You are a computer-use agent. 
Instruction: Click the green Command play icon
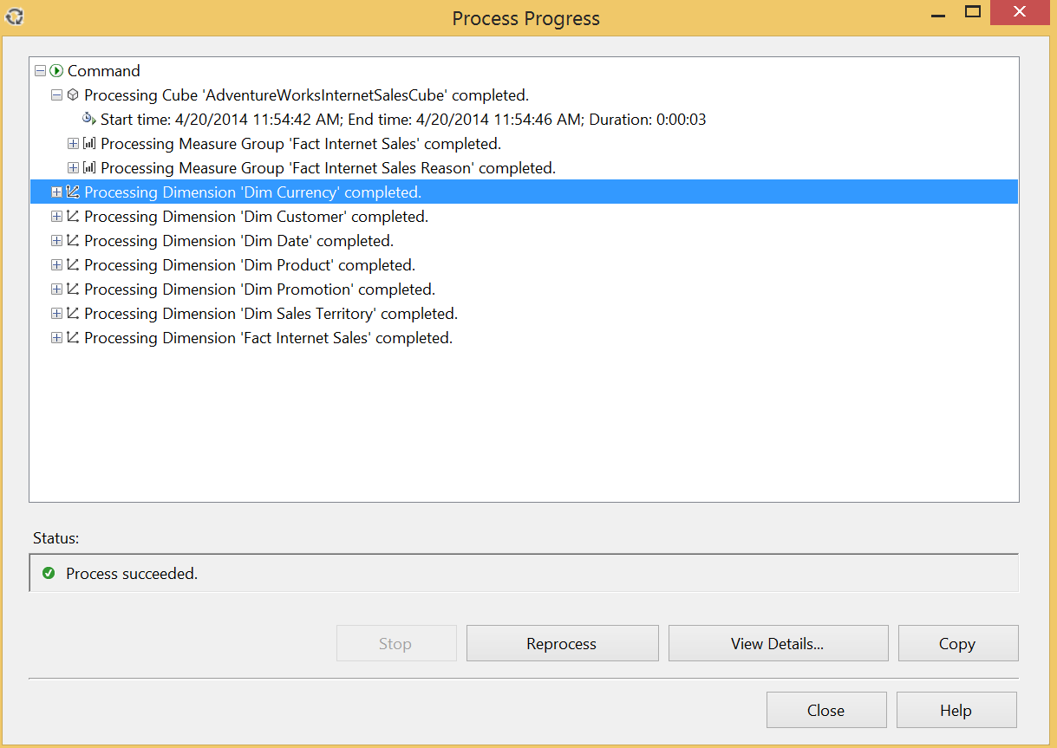[56, 71]
